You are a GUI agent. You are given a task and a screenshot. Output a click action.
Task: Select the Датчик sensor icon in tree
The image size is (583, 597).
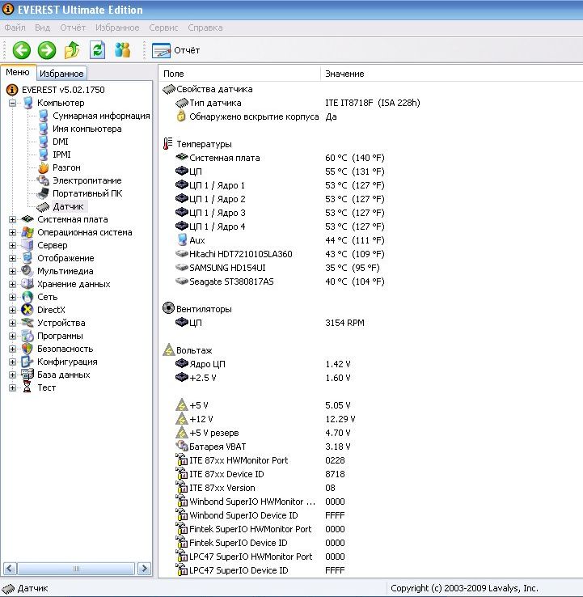(x=43, y=207)
